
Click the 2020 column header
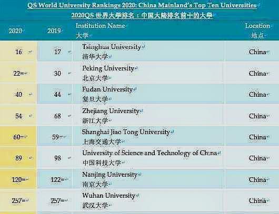15,31
